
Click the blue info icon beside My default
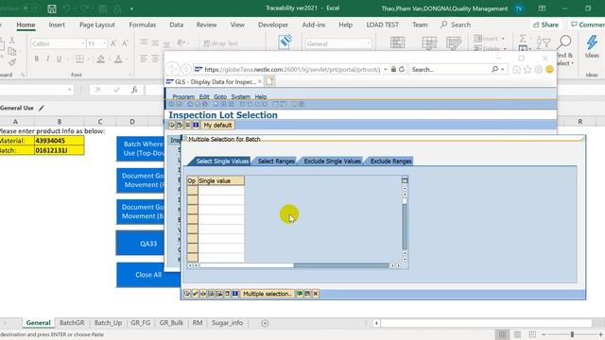pos(196,125)
